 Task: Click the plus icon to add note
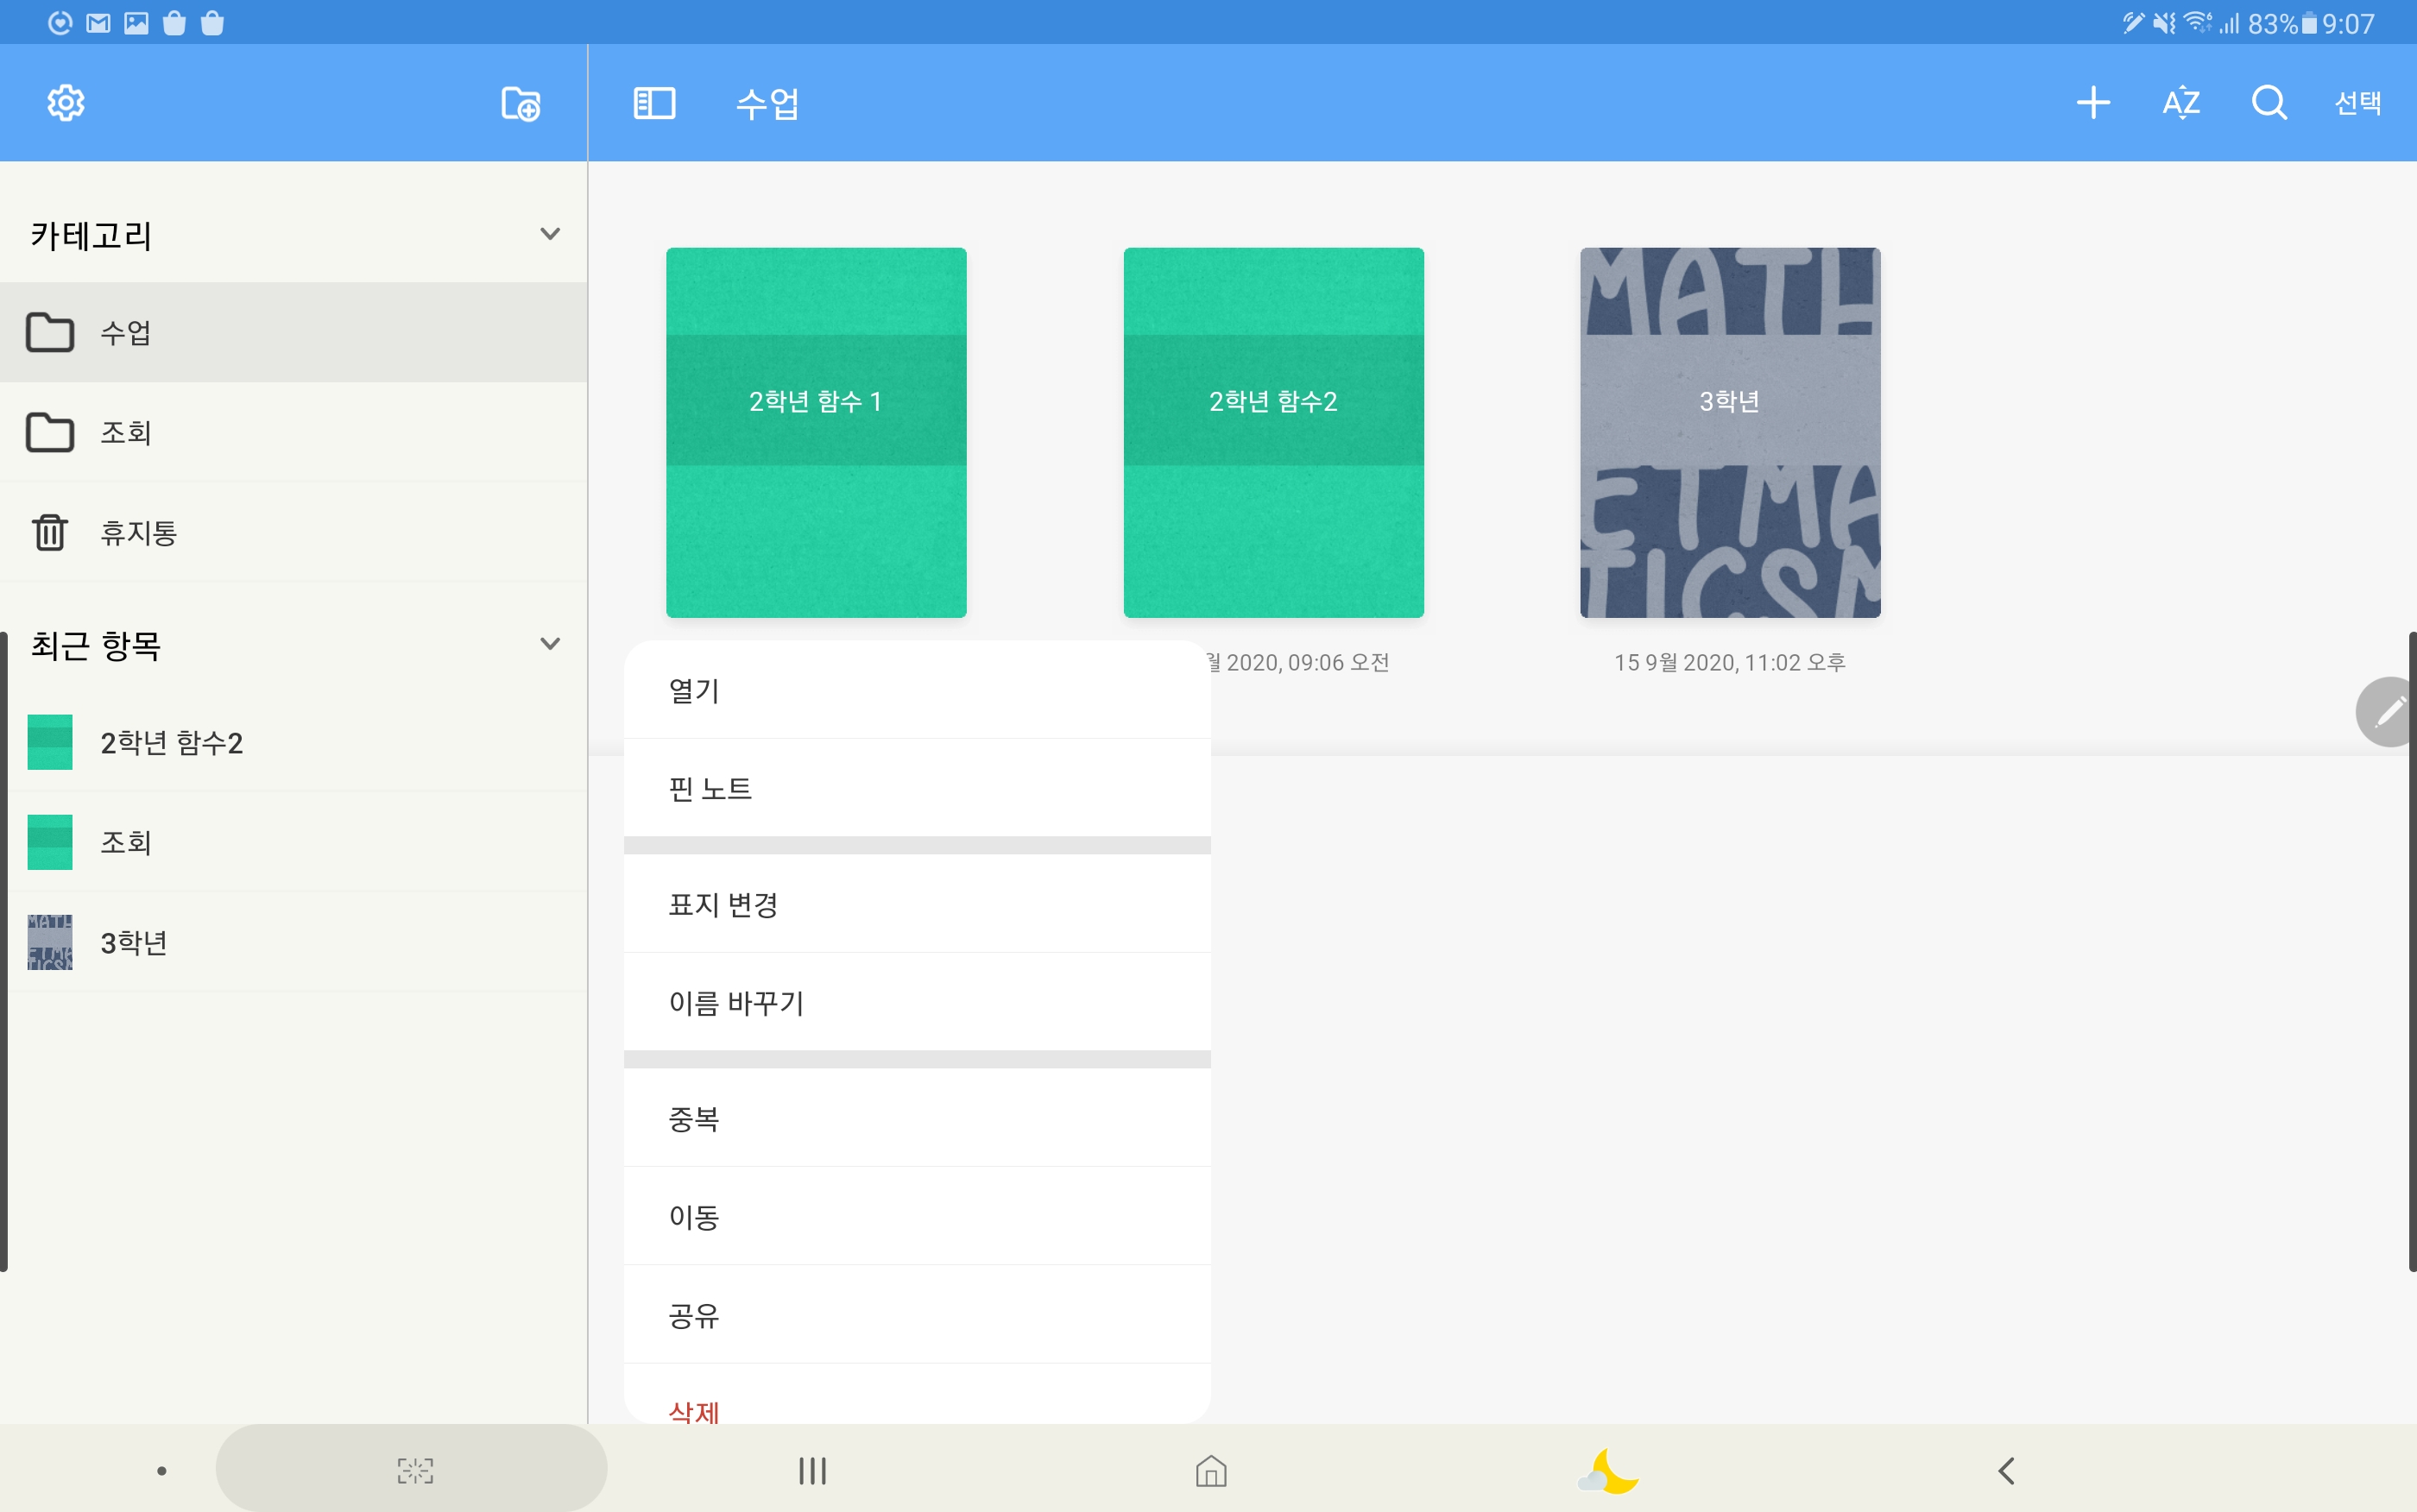click(2092, 103)
